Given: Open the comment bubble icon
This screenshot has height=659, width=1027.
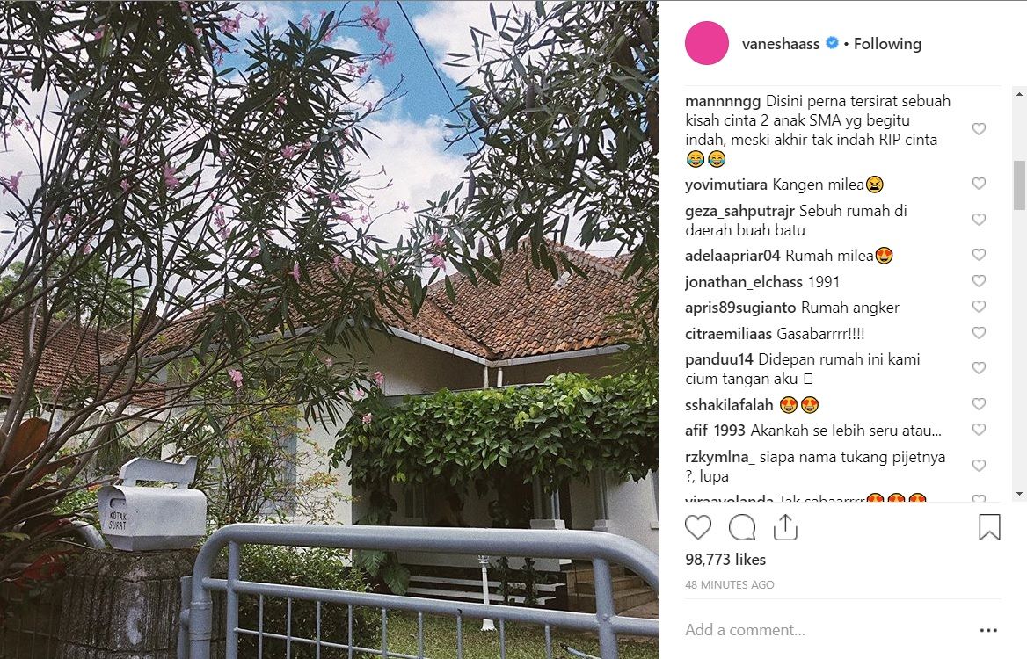Looking at the screenshot, I should click(x=742, y=527).
